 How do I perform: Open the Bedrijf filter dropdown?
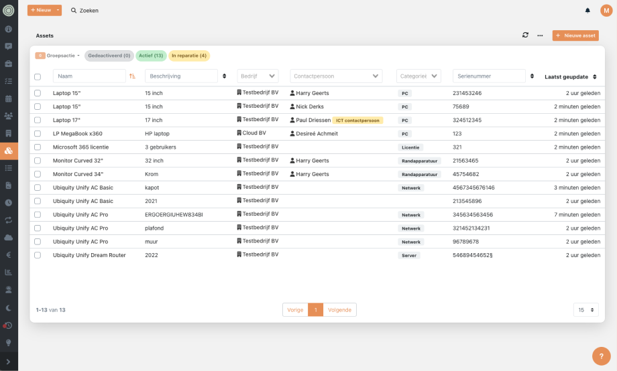pos(258,76)
